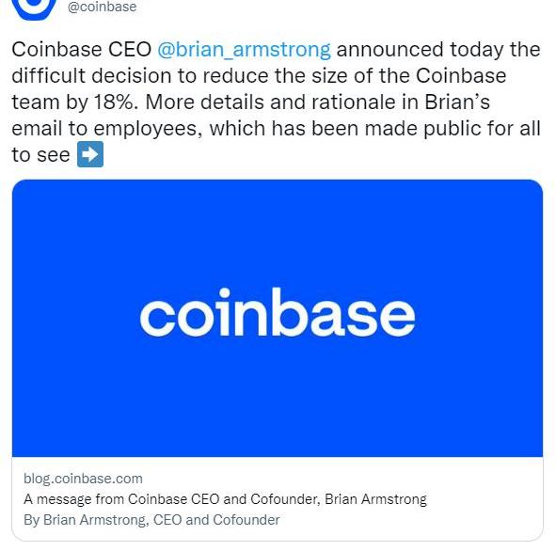Click the "18%" figure in the tweet
Screen dimensions: 556x551
116,102
